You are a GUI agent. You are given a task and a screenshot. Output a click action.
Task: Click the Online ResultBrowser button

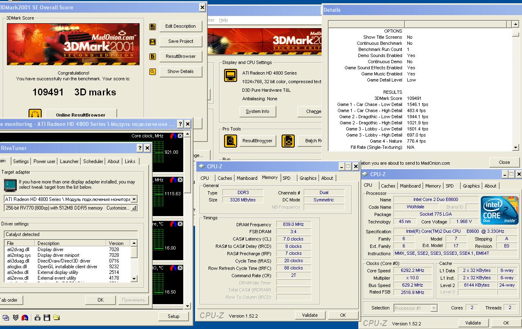click(x=81, y=115)
